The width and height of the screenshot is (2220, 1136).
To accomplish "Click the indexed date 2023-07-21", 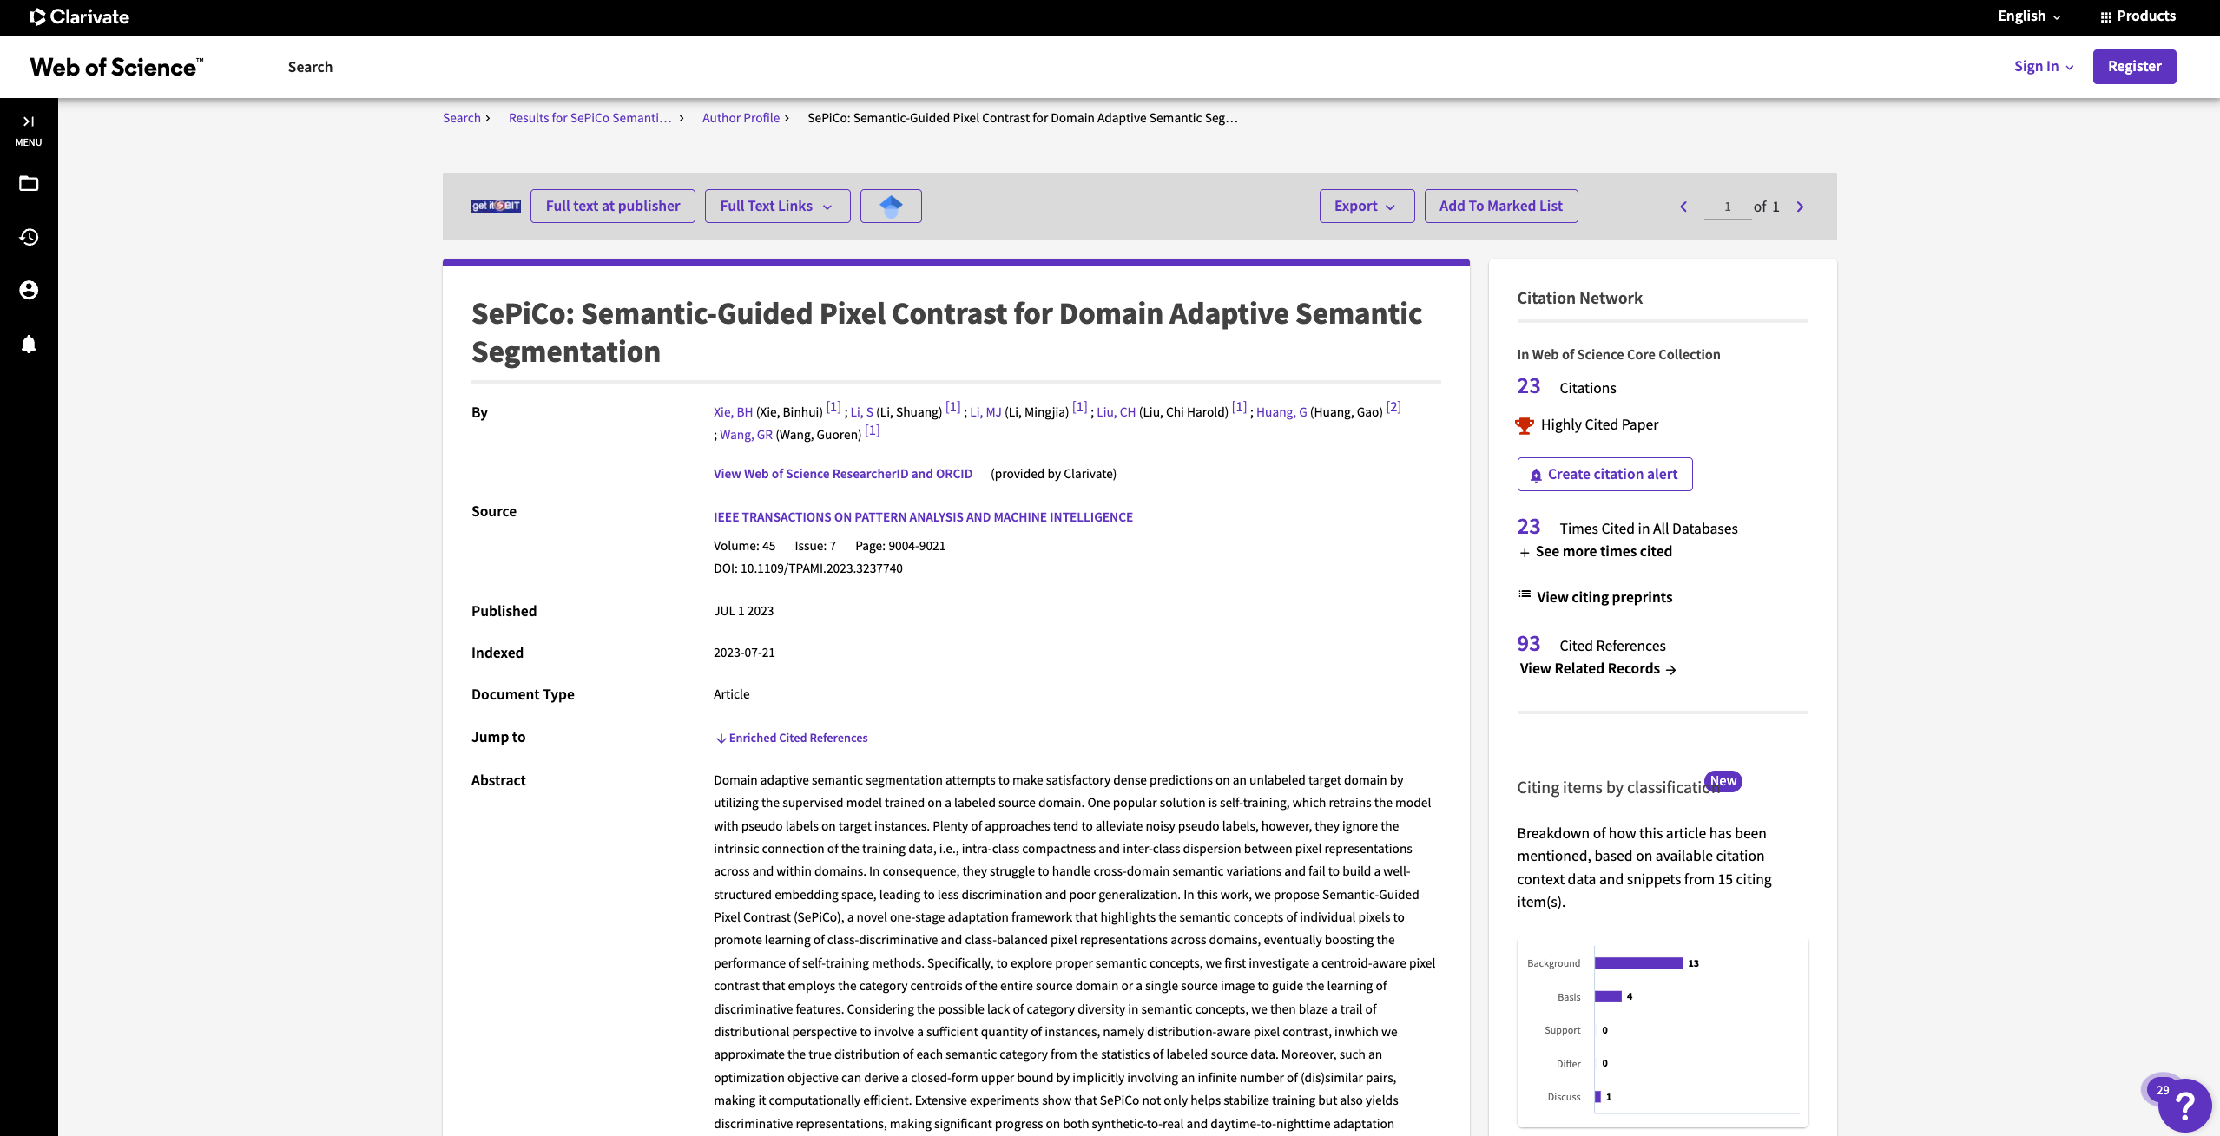I will [744, 653].
